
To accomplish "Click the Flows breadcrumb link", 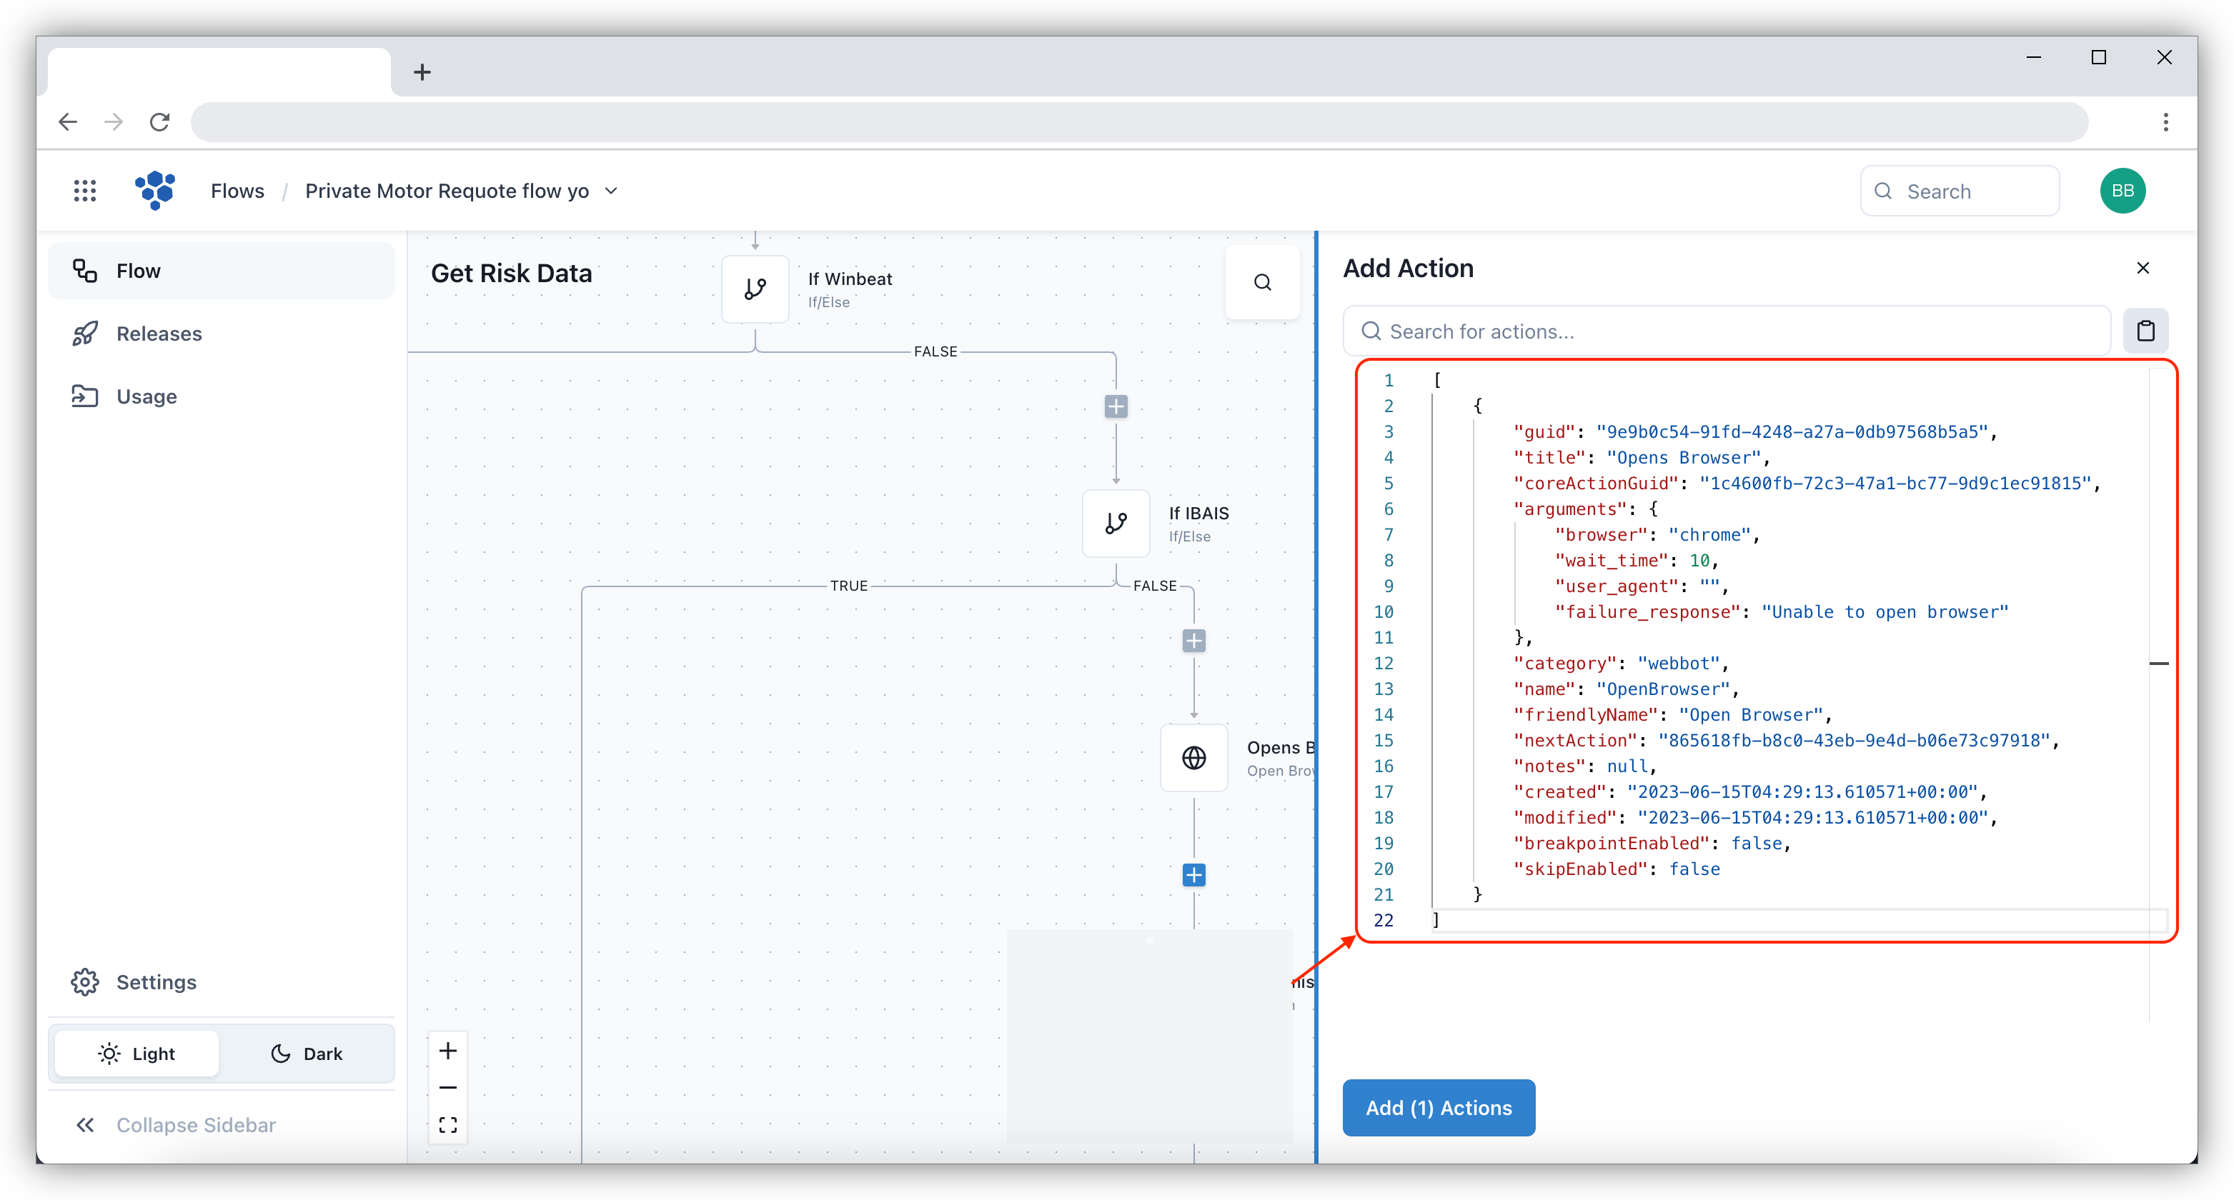I will pos(237,191).
